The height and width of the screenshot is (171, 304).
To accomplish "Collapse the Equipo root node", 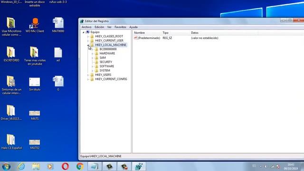I will point(84,32).
